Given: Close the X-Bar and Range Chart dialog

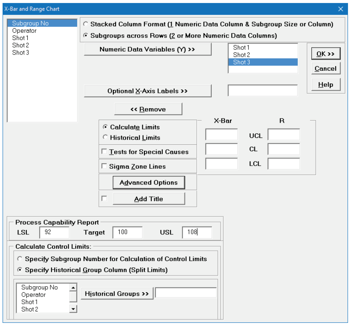Looking at the screenshot, I should click(340, 9).
